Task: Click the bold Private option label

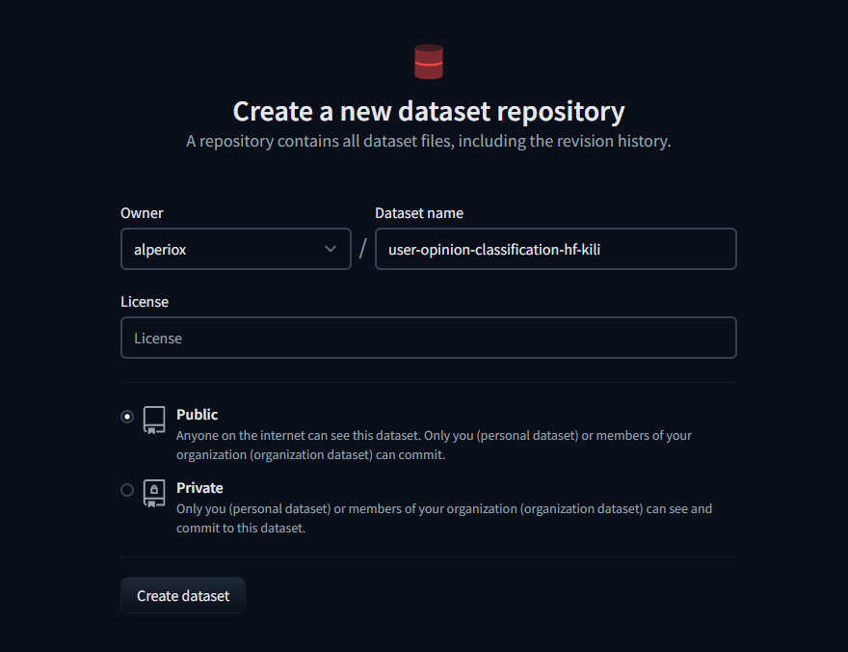Action: coord(199,487)
